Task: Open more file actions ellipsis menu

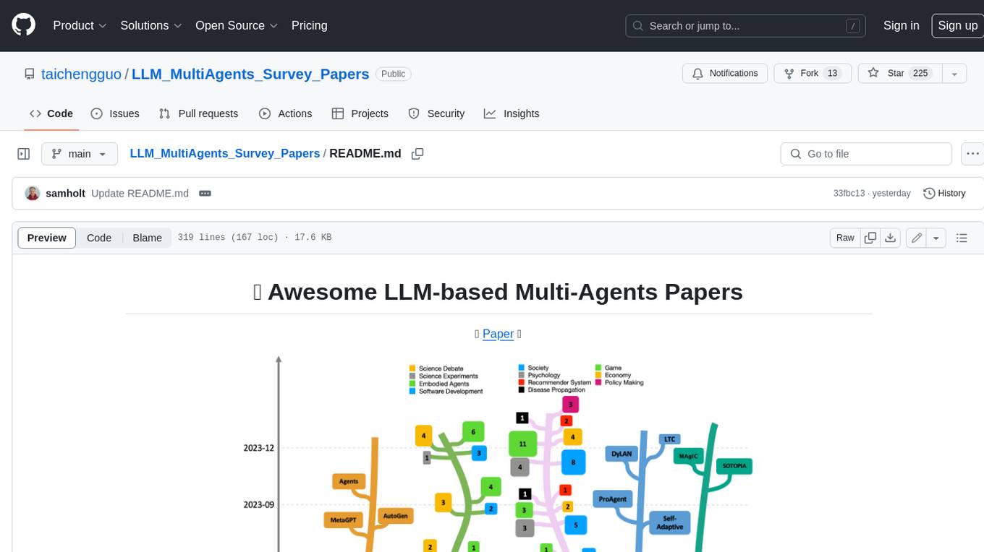Action: [x=972, y=154]
